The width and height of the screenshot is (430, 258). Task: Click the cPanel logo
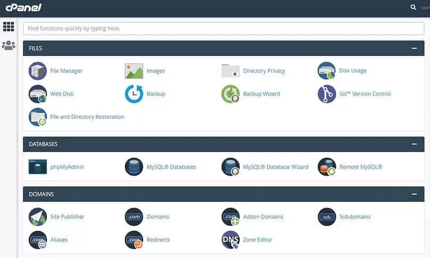23,7
